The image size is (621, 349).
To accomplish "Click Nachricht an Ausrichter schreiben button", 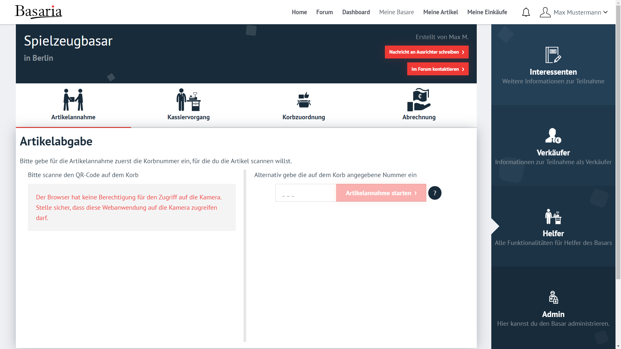I will tap(426, 52).
